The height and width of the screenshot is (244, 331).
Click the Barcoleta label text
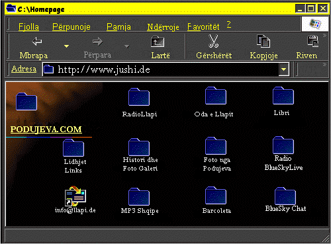216,211
